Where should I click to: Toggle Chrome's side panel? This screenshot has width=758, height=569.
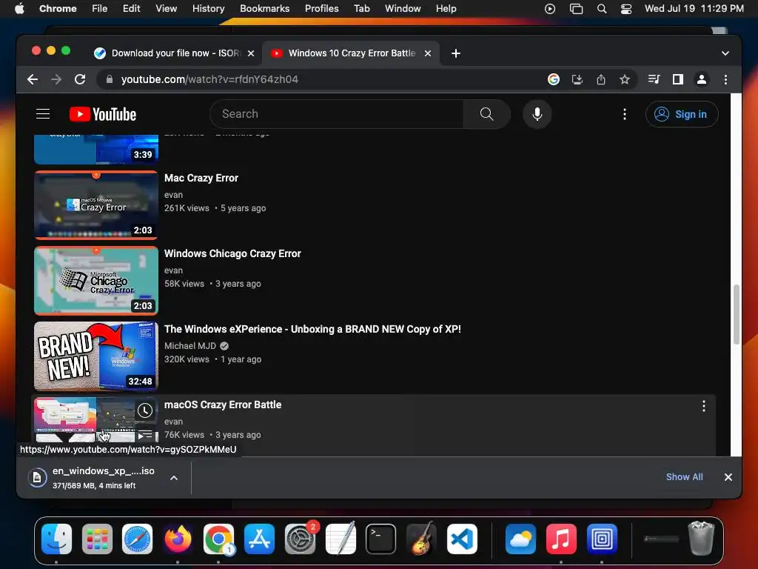tap(678, 79)
